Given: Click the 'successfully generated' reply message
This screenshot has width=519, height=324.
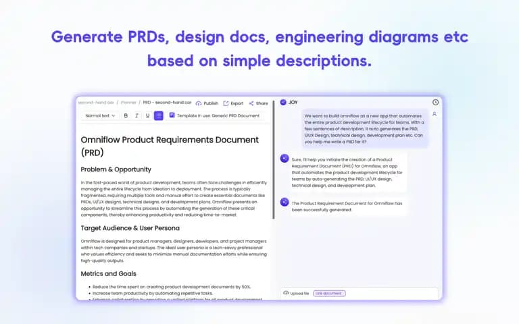Looking at the screenshot, I should click(x=347, y=207).
